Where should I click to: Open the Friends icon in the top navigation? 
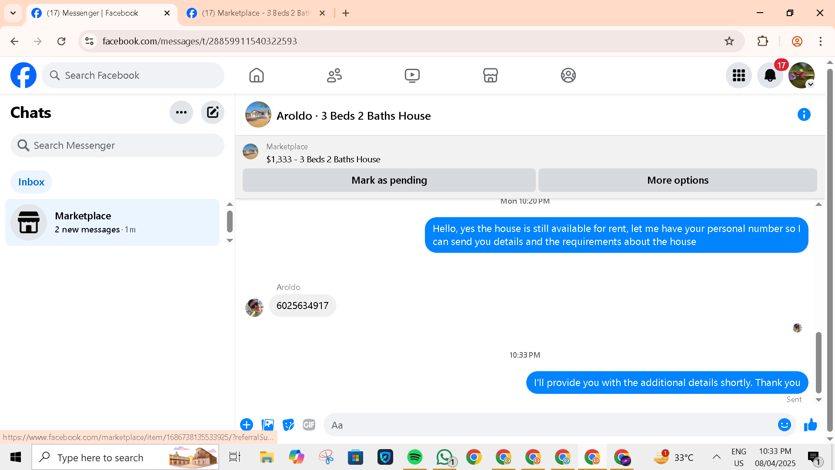(334, 75)
